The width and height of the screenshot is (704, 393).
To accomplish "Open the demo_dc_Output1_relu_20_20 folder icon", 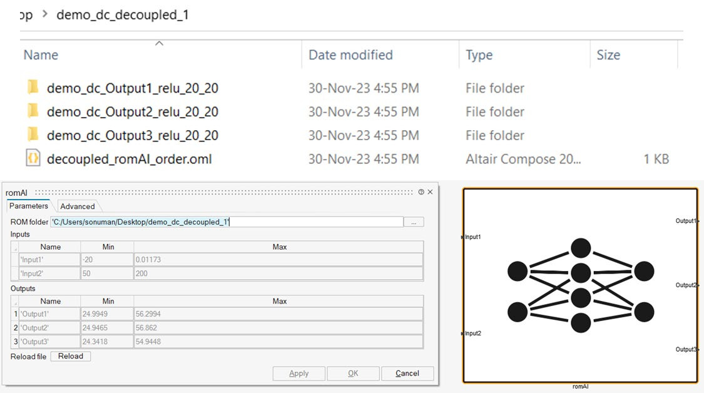I will (33, 88).
